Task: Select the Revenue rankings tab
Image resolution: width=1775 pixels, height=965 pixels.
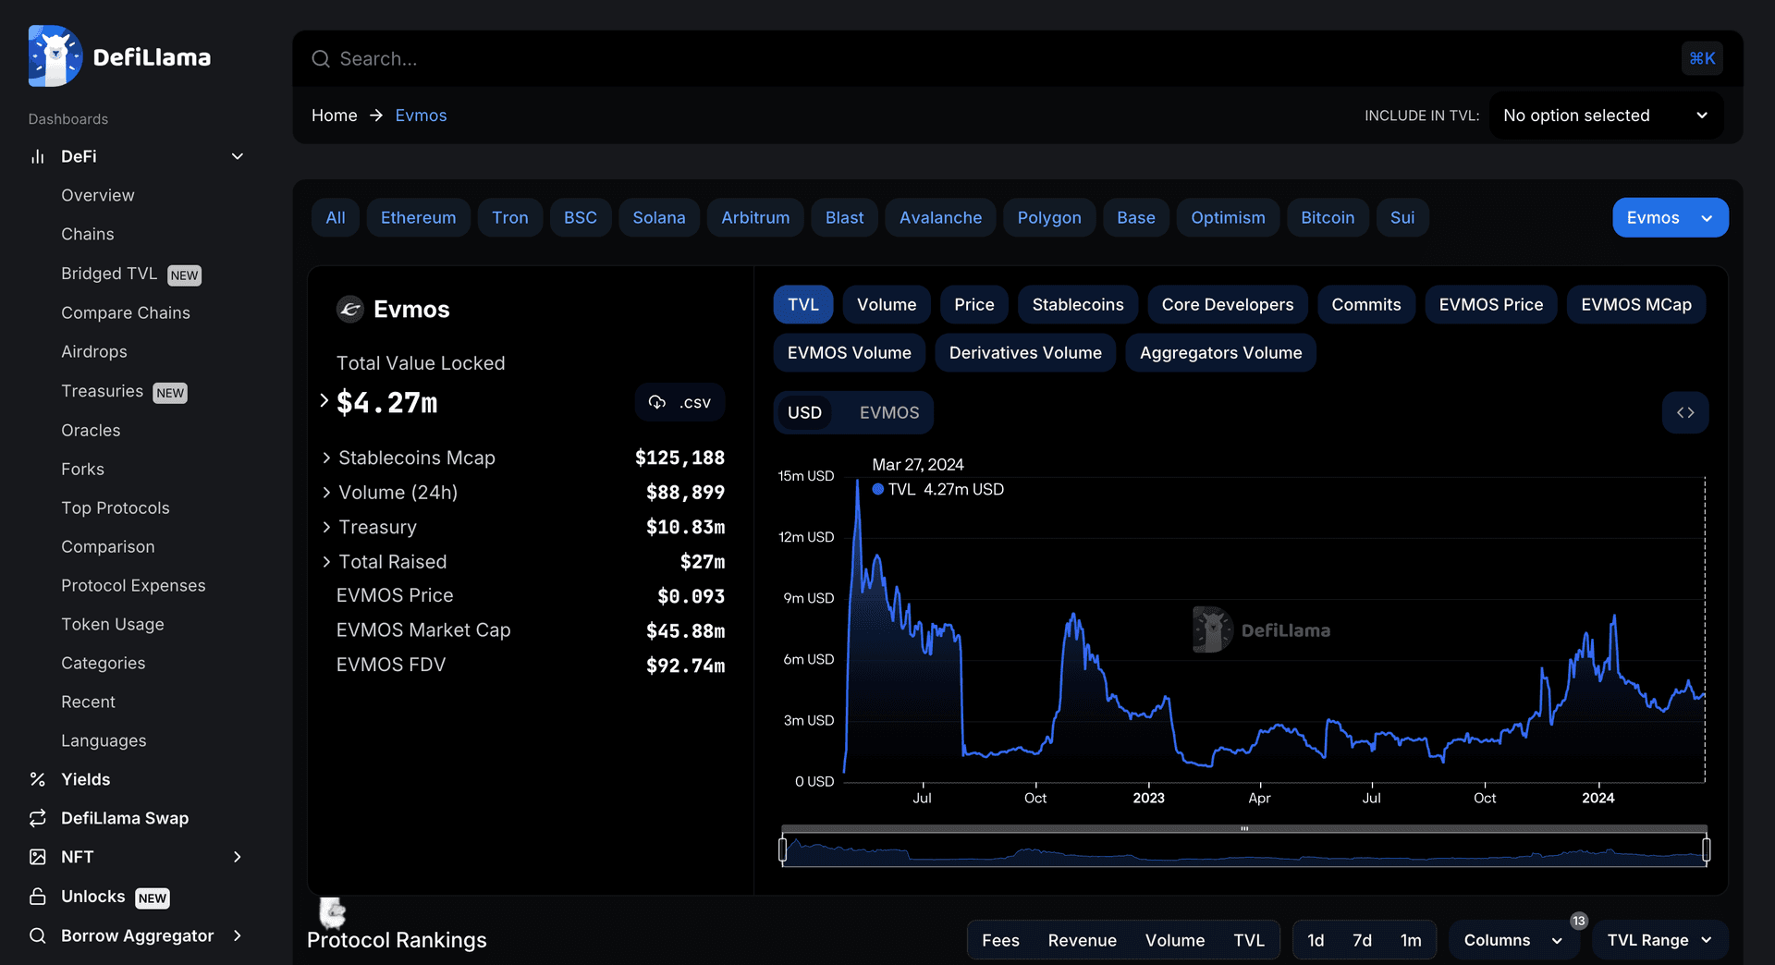Action: tap(1082, 940)
